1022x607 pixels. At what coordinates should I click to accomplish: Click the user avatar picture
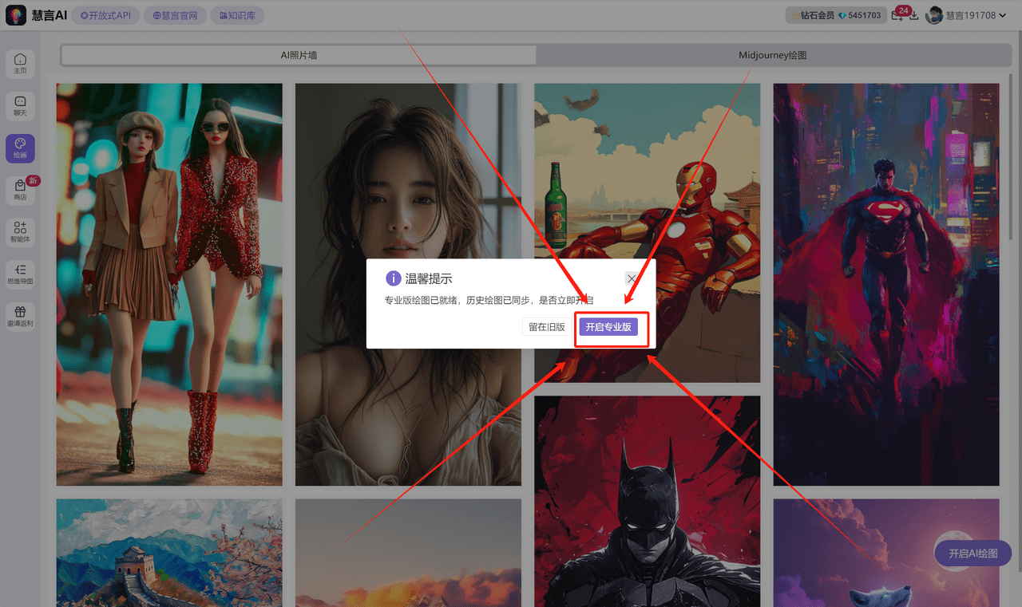pos(934,15)
